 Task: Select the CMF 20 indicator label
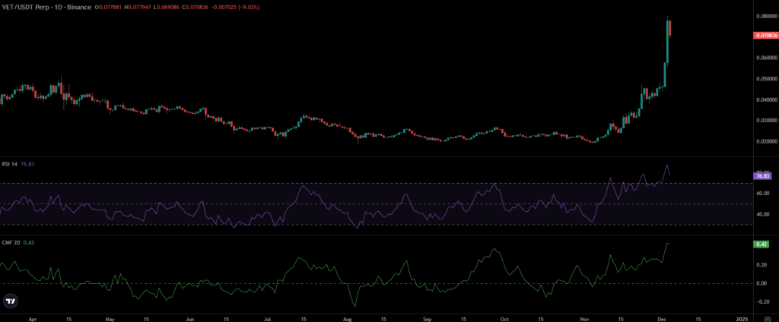tap(10, 242)
